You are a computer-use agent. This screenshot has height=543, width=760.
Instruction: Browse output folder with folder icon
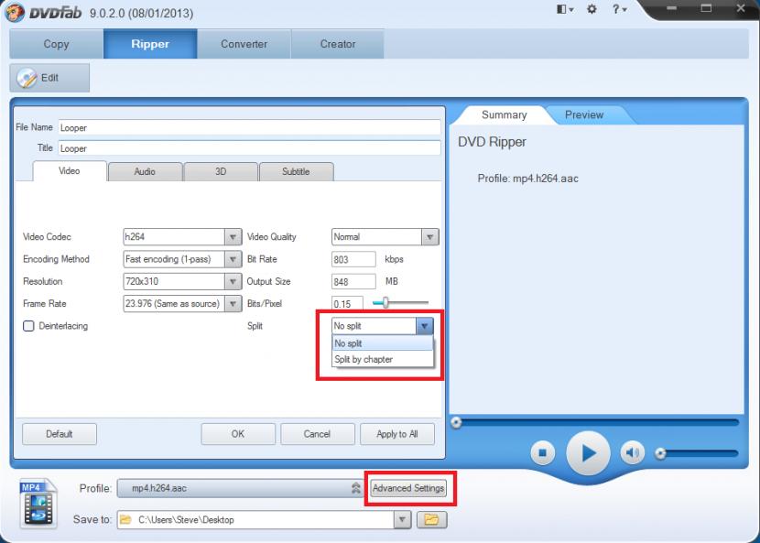coord(430,520)
